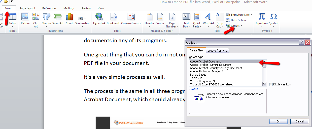Screen dimensions: 312x129
Task: Select Media Clip object type
Action: click(226, 78)
